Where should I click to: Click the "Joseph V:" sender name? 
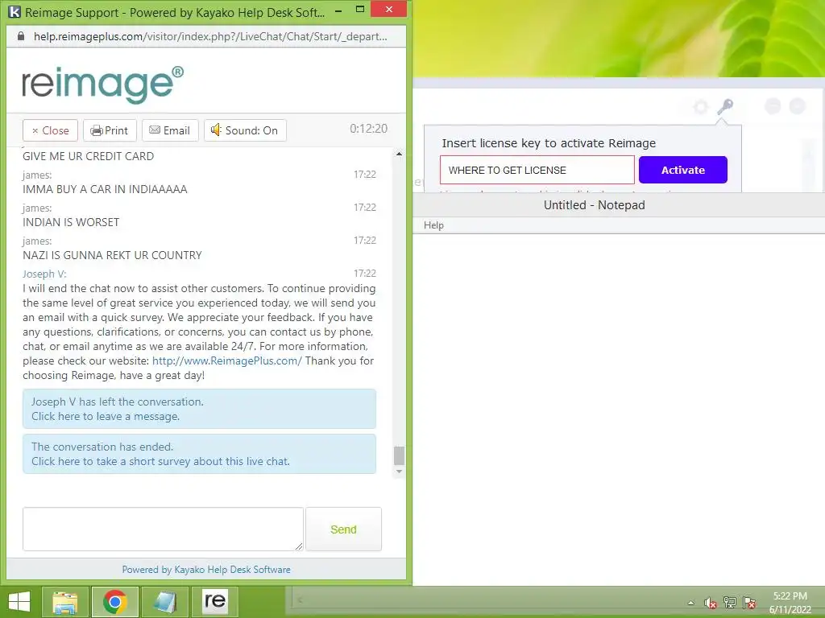44,274
